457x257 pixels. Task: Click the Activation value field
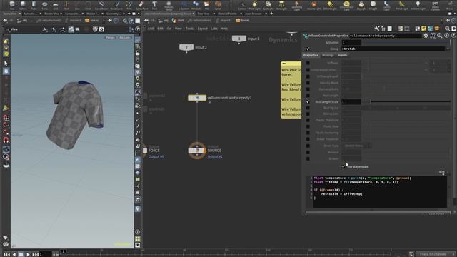(x=351, y=43)
